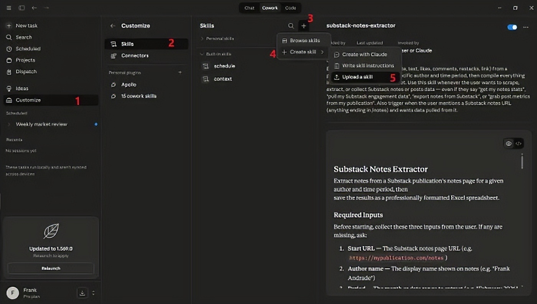
Task: Collapse the Built-in skills group
Action: click(216, 54)
